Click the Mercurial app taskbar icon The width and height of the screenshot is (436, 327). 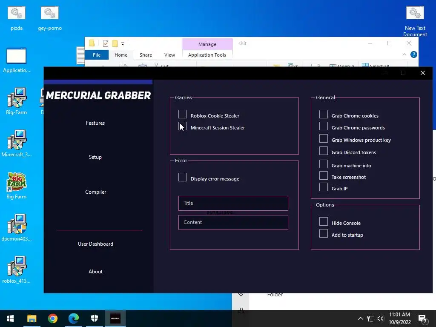pos(115,318)
